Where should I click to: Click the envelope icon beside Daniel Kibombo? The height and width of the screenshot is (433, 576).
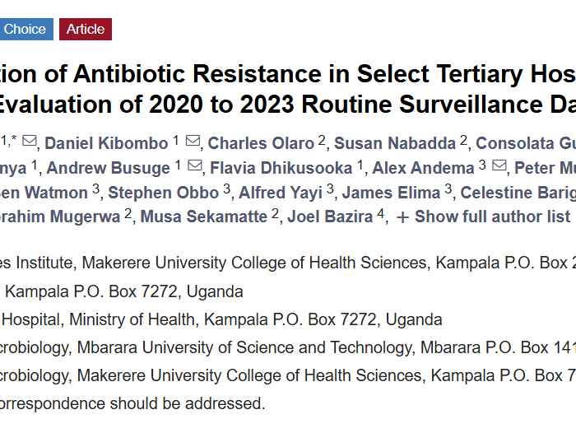(x=193, y=142)
